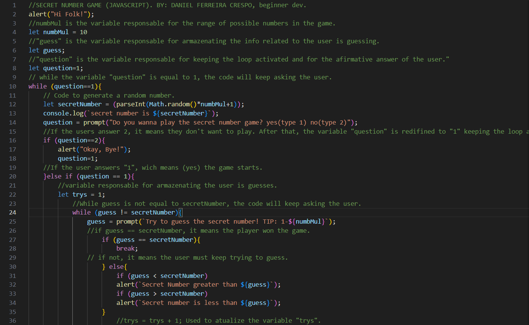Screen dimensions: 529x325
Task: Click line number 30 in the gutter
Action: pyautogui.click(x=13, y=267)
